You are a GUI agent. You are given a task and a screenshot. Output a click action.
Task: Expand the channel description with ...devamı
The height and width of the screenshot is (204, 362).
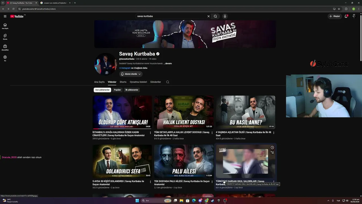coord(168,63)
